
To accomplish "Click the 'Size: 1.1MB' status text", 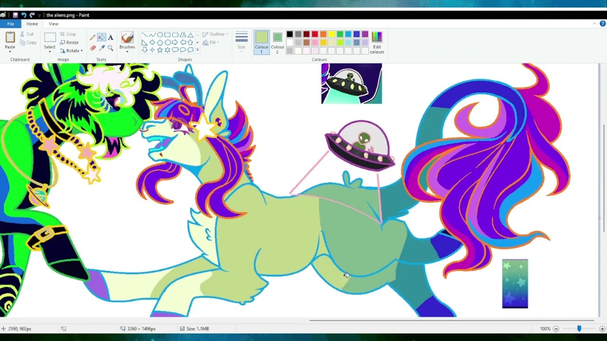I will [198, 329].
